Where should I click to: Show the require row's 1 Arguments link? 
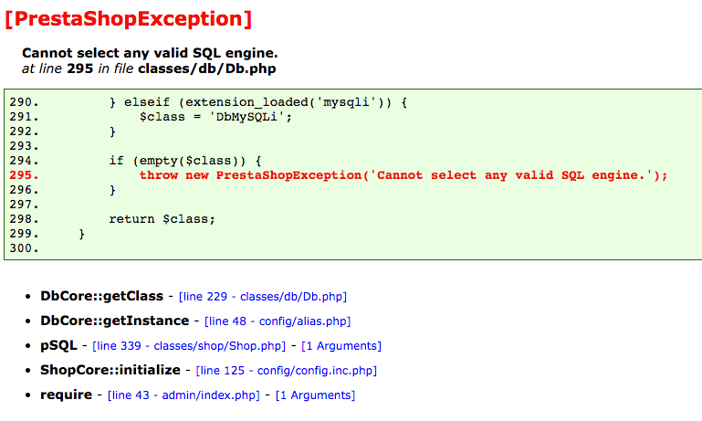point(316,395)
